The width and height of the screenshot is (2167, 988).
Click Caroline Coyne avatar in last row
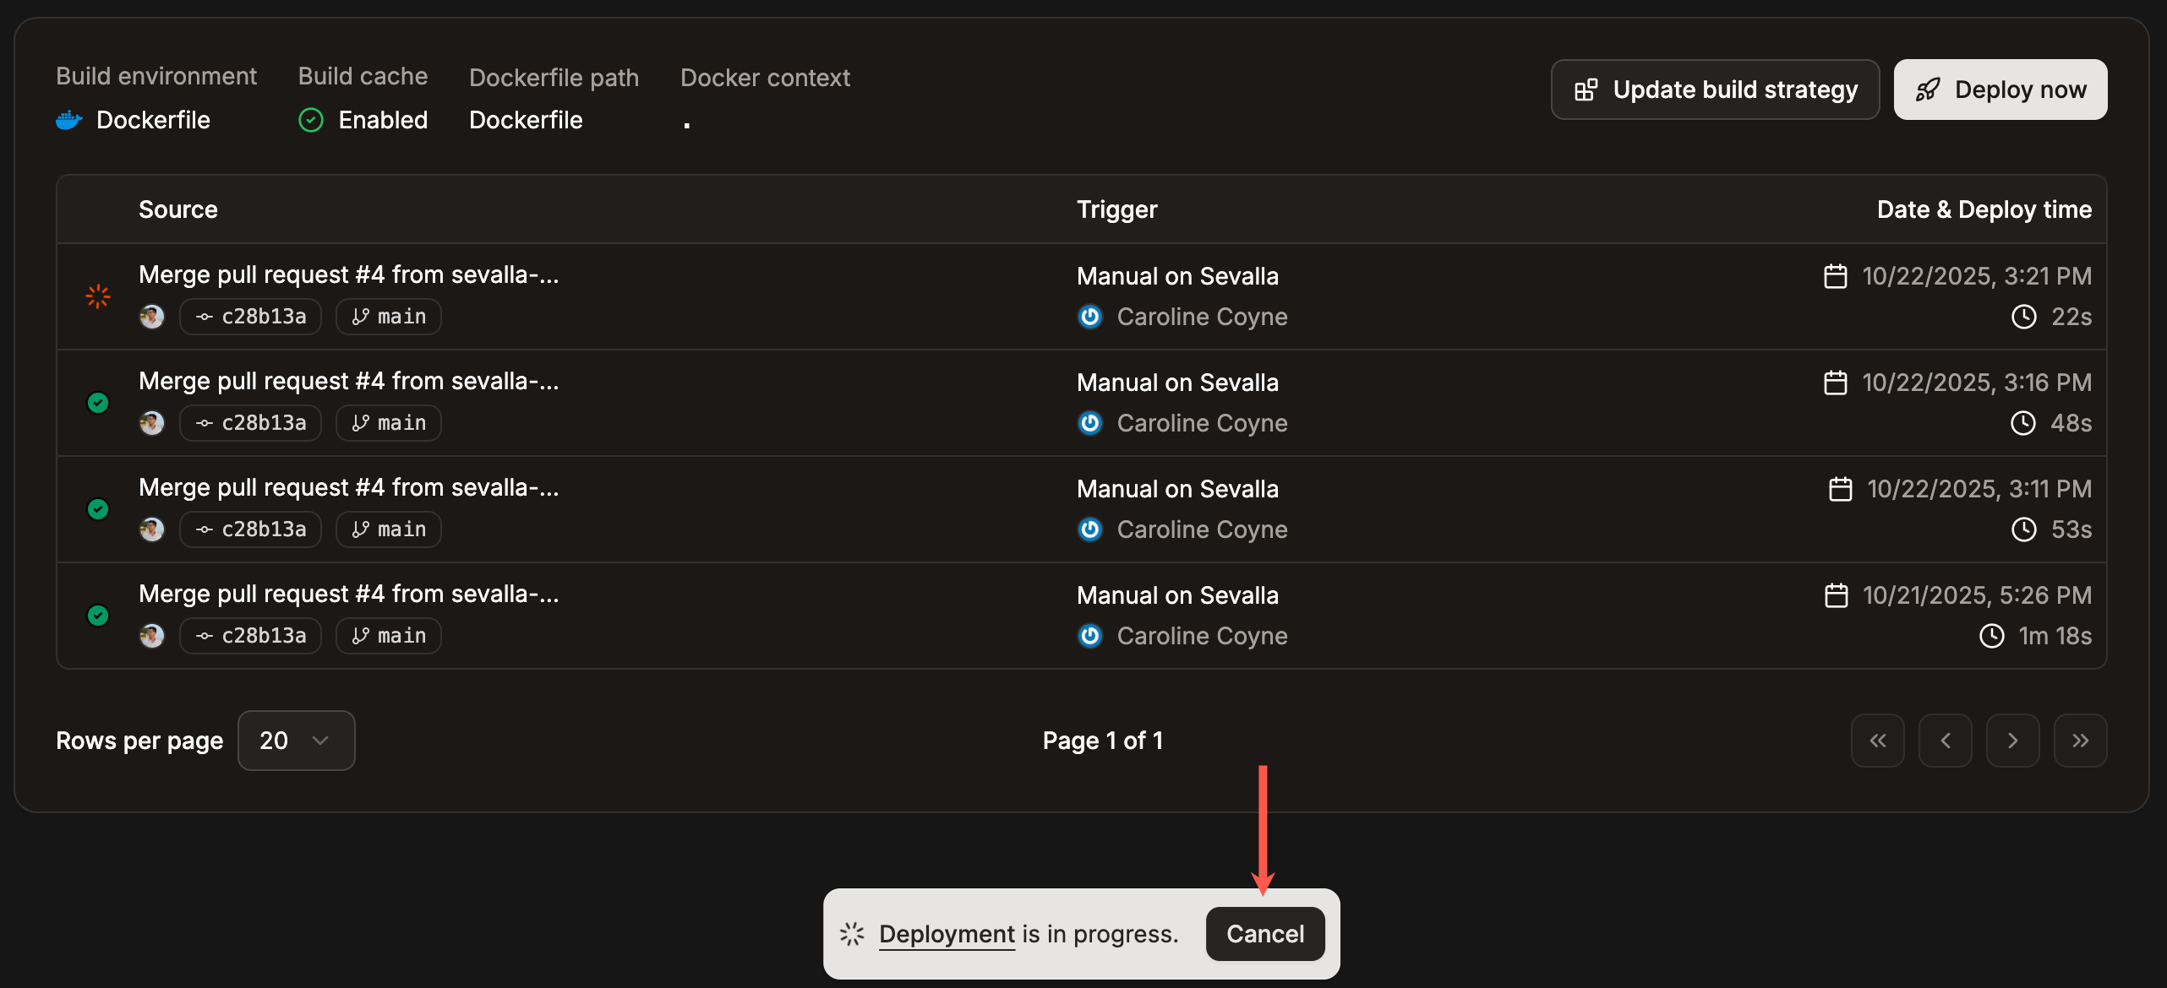pos(1090,636)
